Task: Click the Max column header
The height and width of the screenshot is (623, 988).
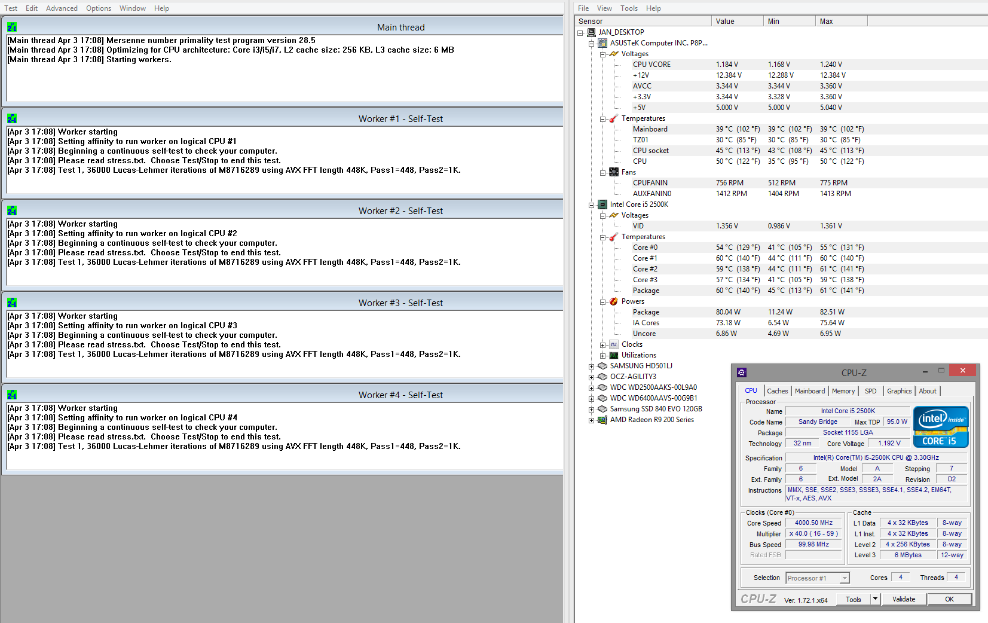Action: point(842,21)
